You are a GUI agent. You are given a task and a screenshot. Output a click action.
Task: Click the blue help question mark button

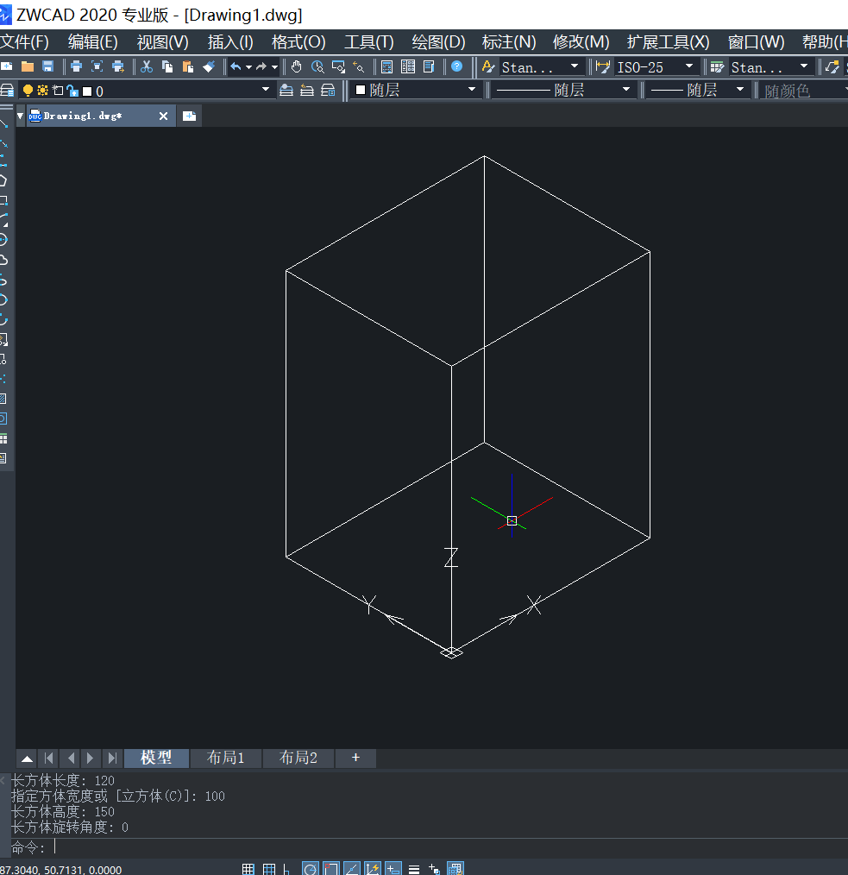[457, 66]
